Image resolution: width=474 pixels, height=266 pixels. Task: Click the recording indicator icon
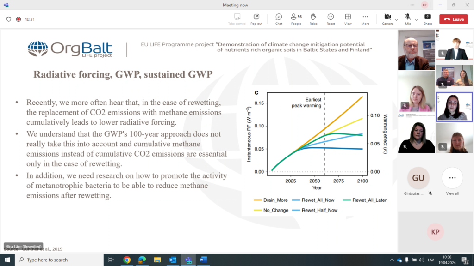tap(19, 19)
